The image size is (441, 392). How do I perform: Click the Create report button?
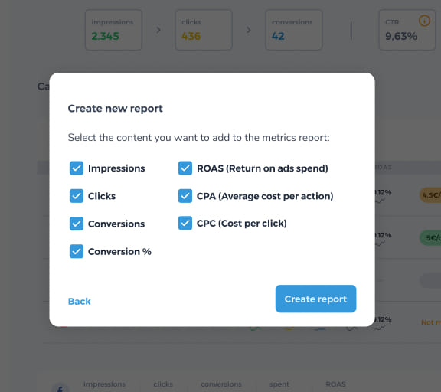pyautogui.click(x=315, y=299)
